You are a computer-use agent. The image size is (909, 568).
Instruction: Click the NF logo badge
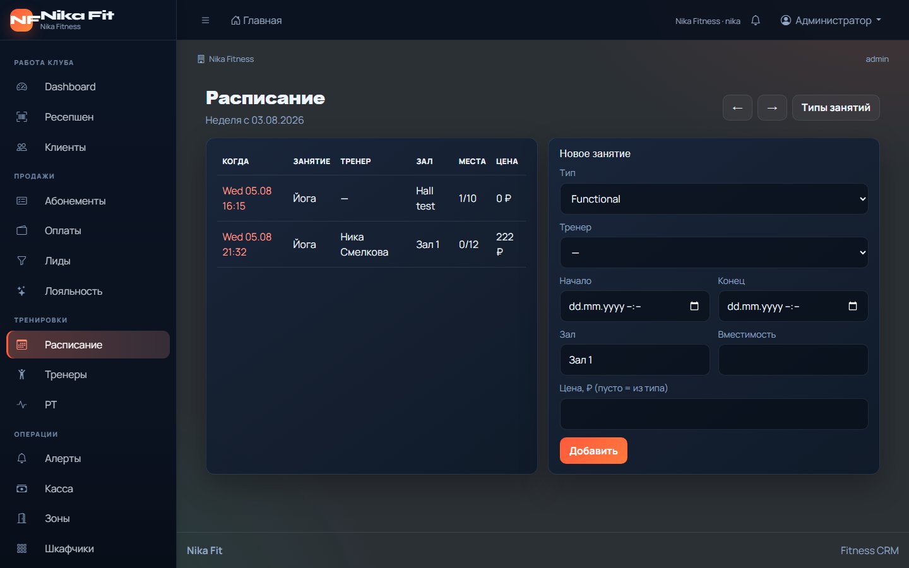pos(22,20)
